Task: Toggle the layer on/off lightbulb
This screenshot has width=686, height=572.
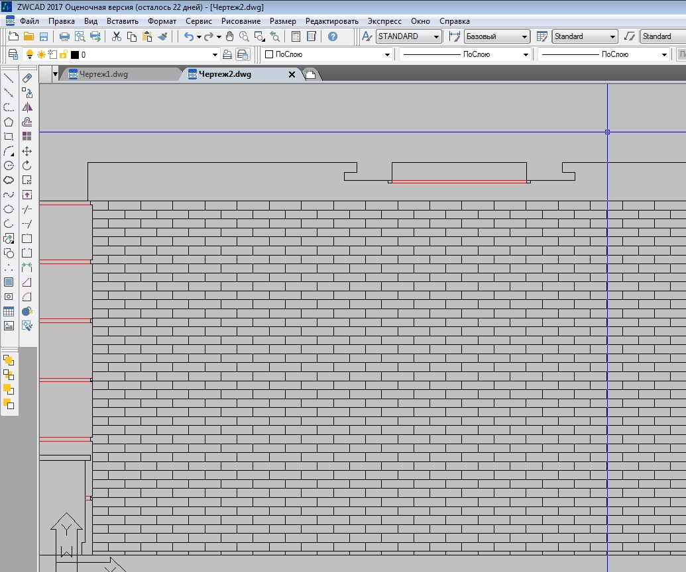Action: (x=29, y=55)
